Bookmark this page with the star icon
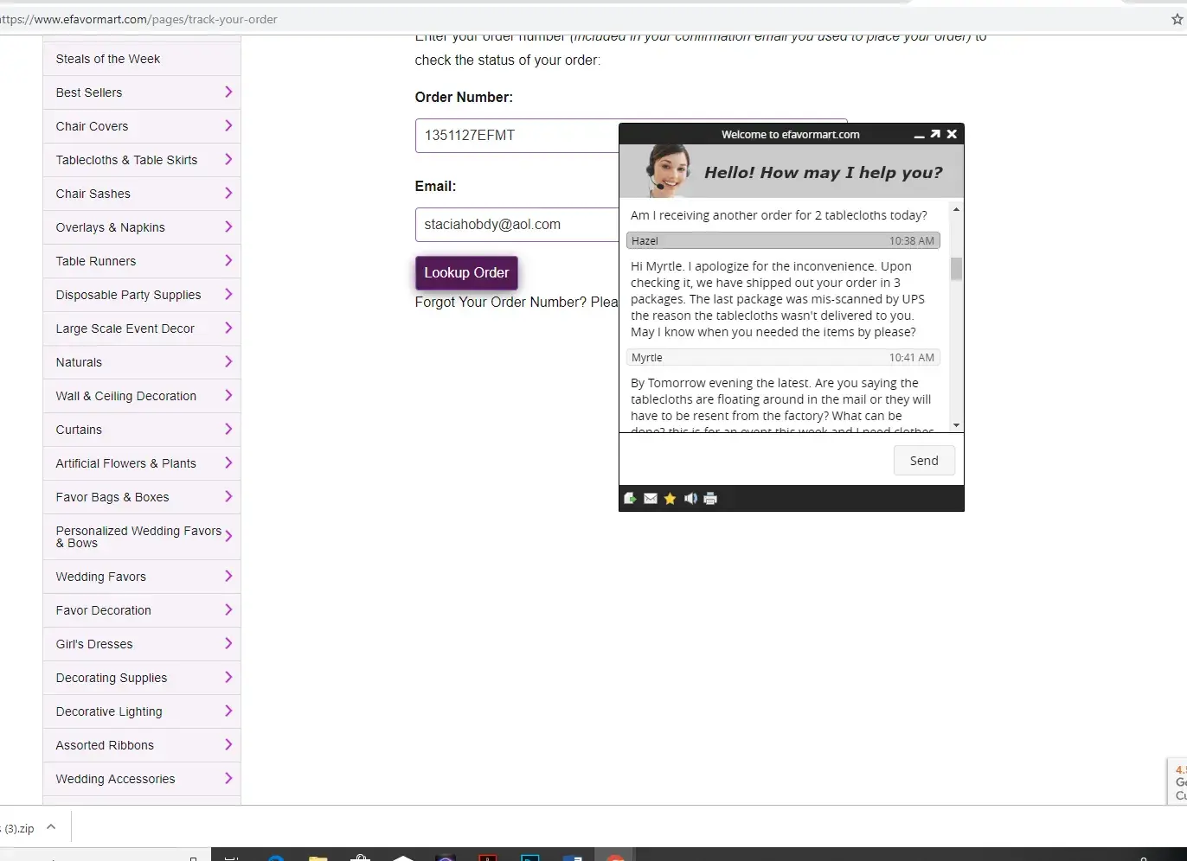1187x861 pixels. click(x=1177, y=19)
